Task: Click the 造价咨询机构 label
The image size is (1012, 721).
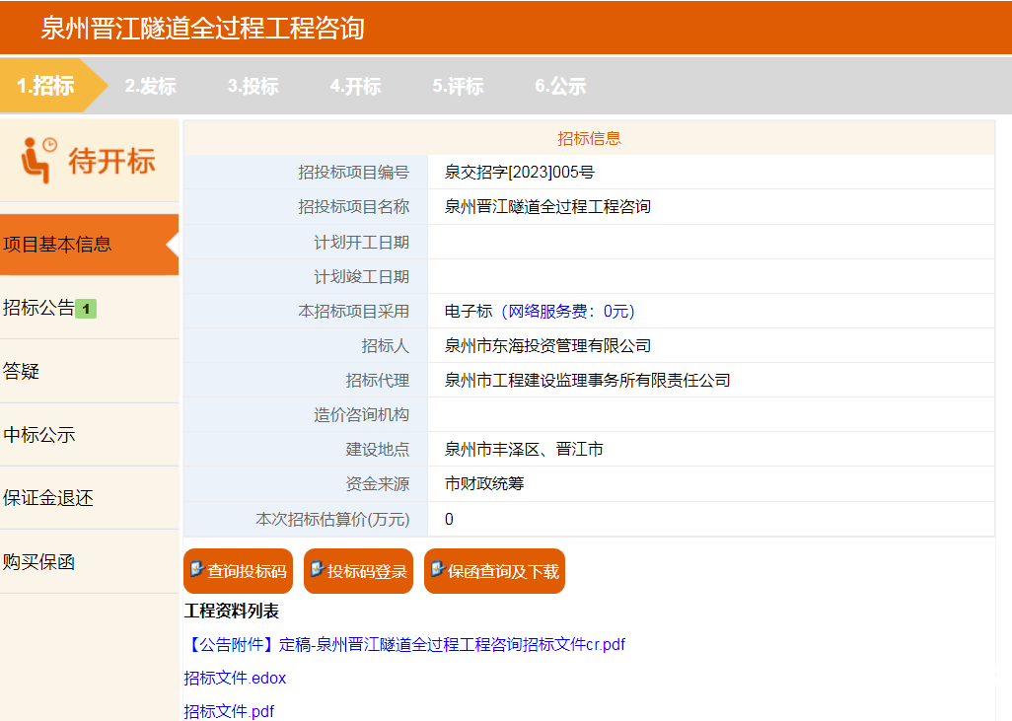Action: coord(361,414)
